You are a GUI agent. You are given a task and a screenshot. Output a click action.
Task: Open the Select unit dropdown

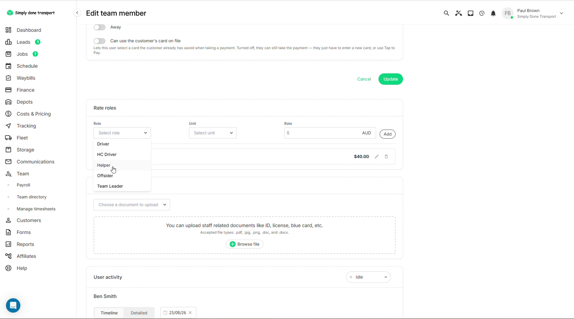pos(213,133)
